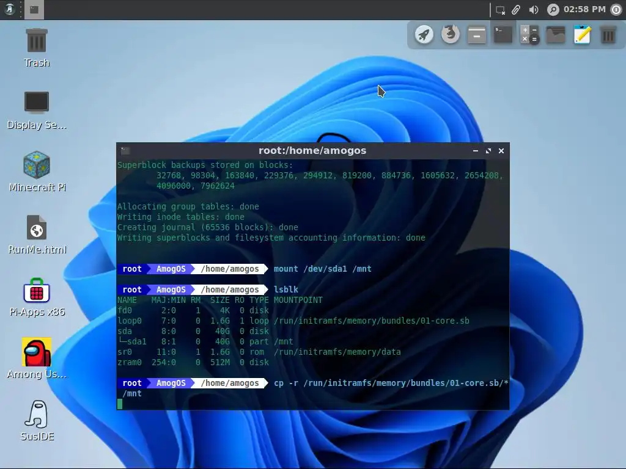
Task: Click the terminal cursor block
Action: [120, 404]
